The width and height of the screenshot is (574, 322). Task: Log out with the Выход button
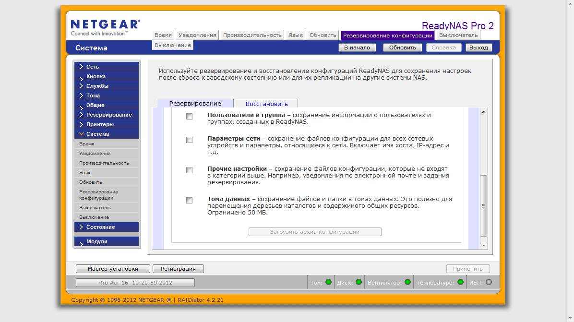[478, 48]
